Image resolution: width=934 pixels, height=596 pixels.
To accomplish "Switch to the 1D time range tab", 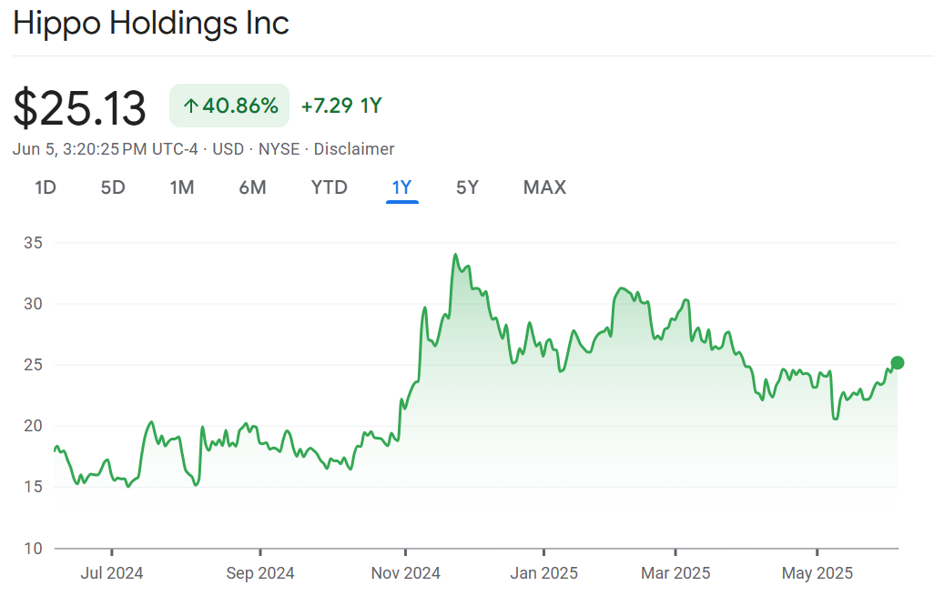I will pyautogui.click(x=46, y=187).
